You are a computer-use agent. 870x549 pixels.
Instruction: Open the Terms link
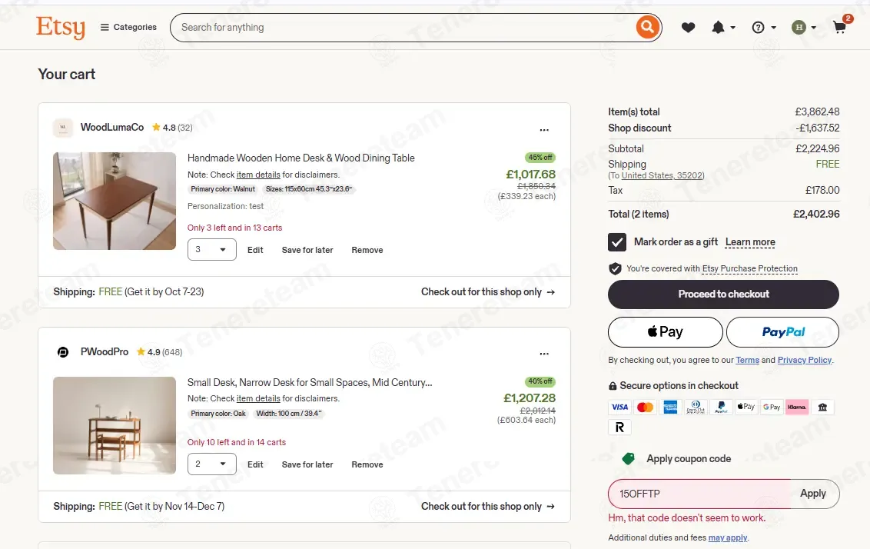click(x=747, y=361)
